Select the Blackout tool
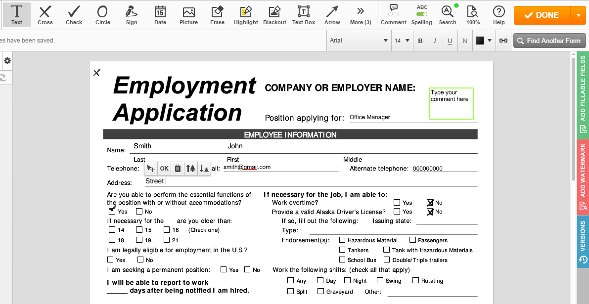This screenshot has width=589, height=304. pos(274,15)
